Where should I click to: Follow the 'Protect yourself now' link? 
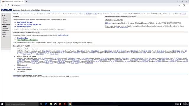(122, 27)
